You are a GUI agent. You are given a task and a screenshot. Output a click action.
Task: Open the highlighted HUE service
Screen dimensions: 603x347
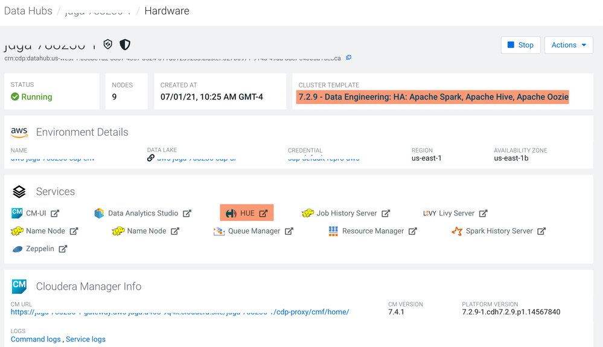click(247, 213)
